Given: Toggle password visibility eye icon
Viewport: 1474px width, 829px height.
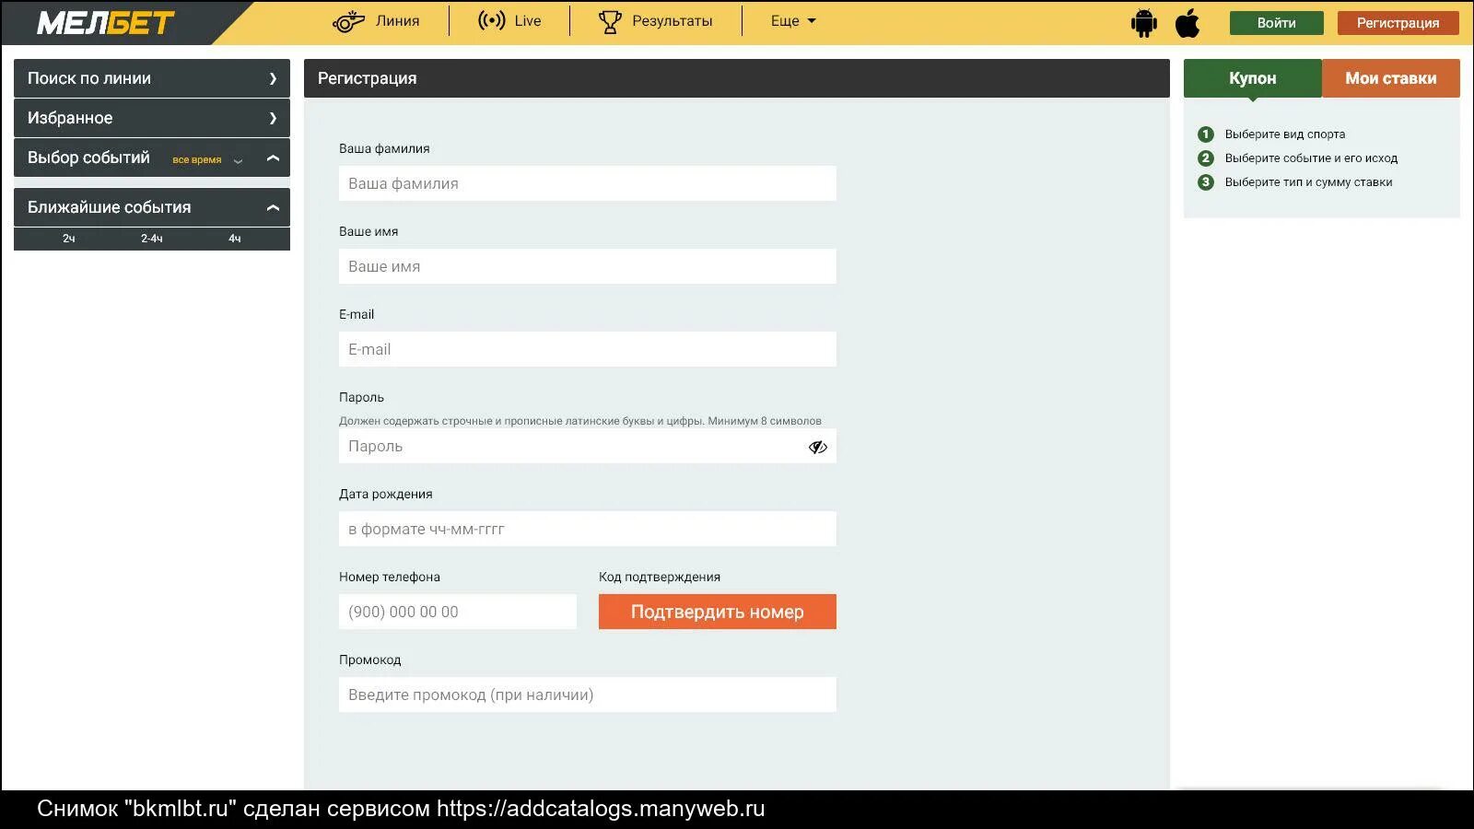Looking at the screenshot, I should click(817, 447).
